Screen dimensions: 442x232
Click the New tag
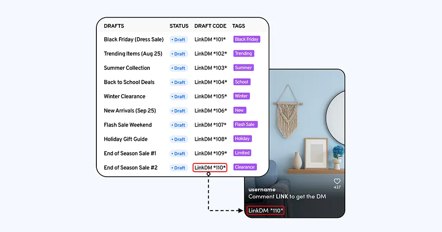point(240,110)
